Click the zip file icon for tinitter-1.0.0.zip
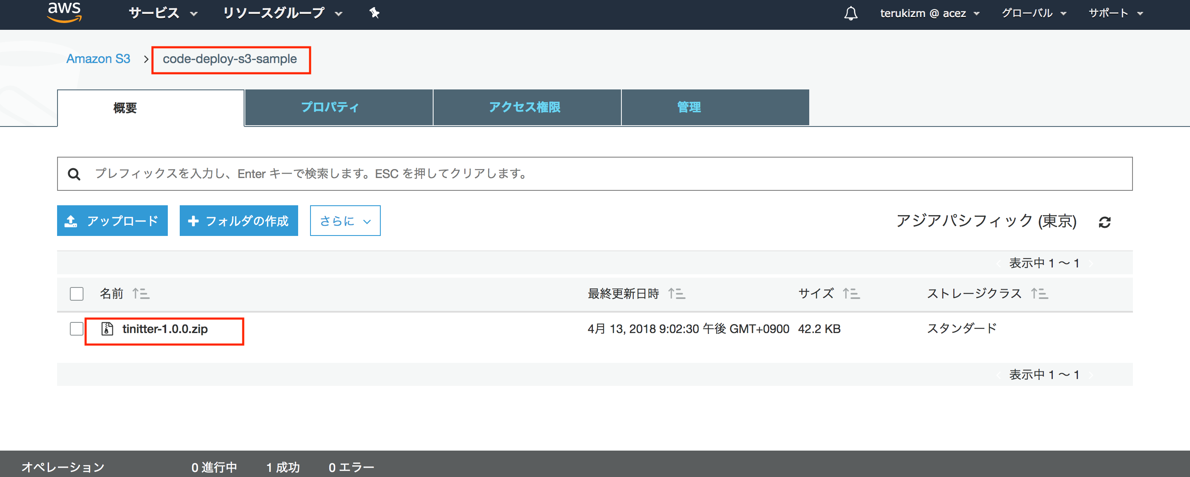Viewport: 1190px width, 477px height. click(107, 329)
